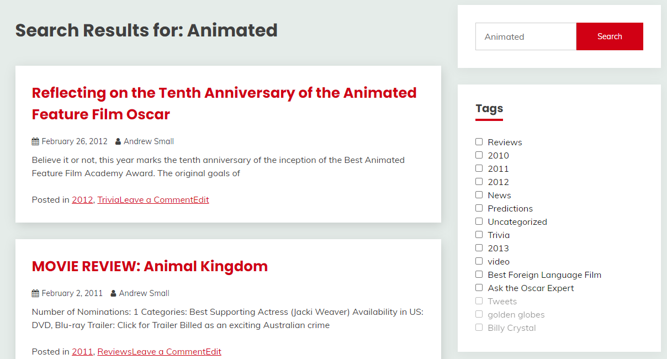Click the author icon beside the first post's Andrew Small
Image resolution: width=667 pixels, height=359 pixels.
[x=118, y=141]
